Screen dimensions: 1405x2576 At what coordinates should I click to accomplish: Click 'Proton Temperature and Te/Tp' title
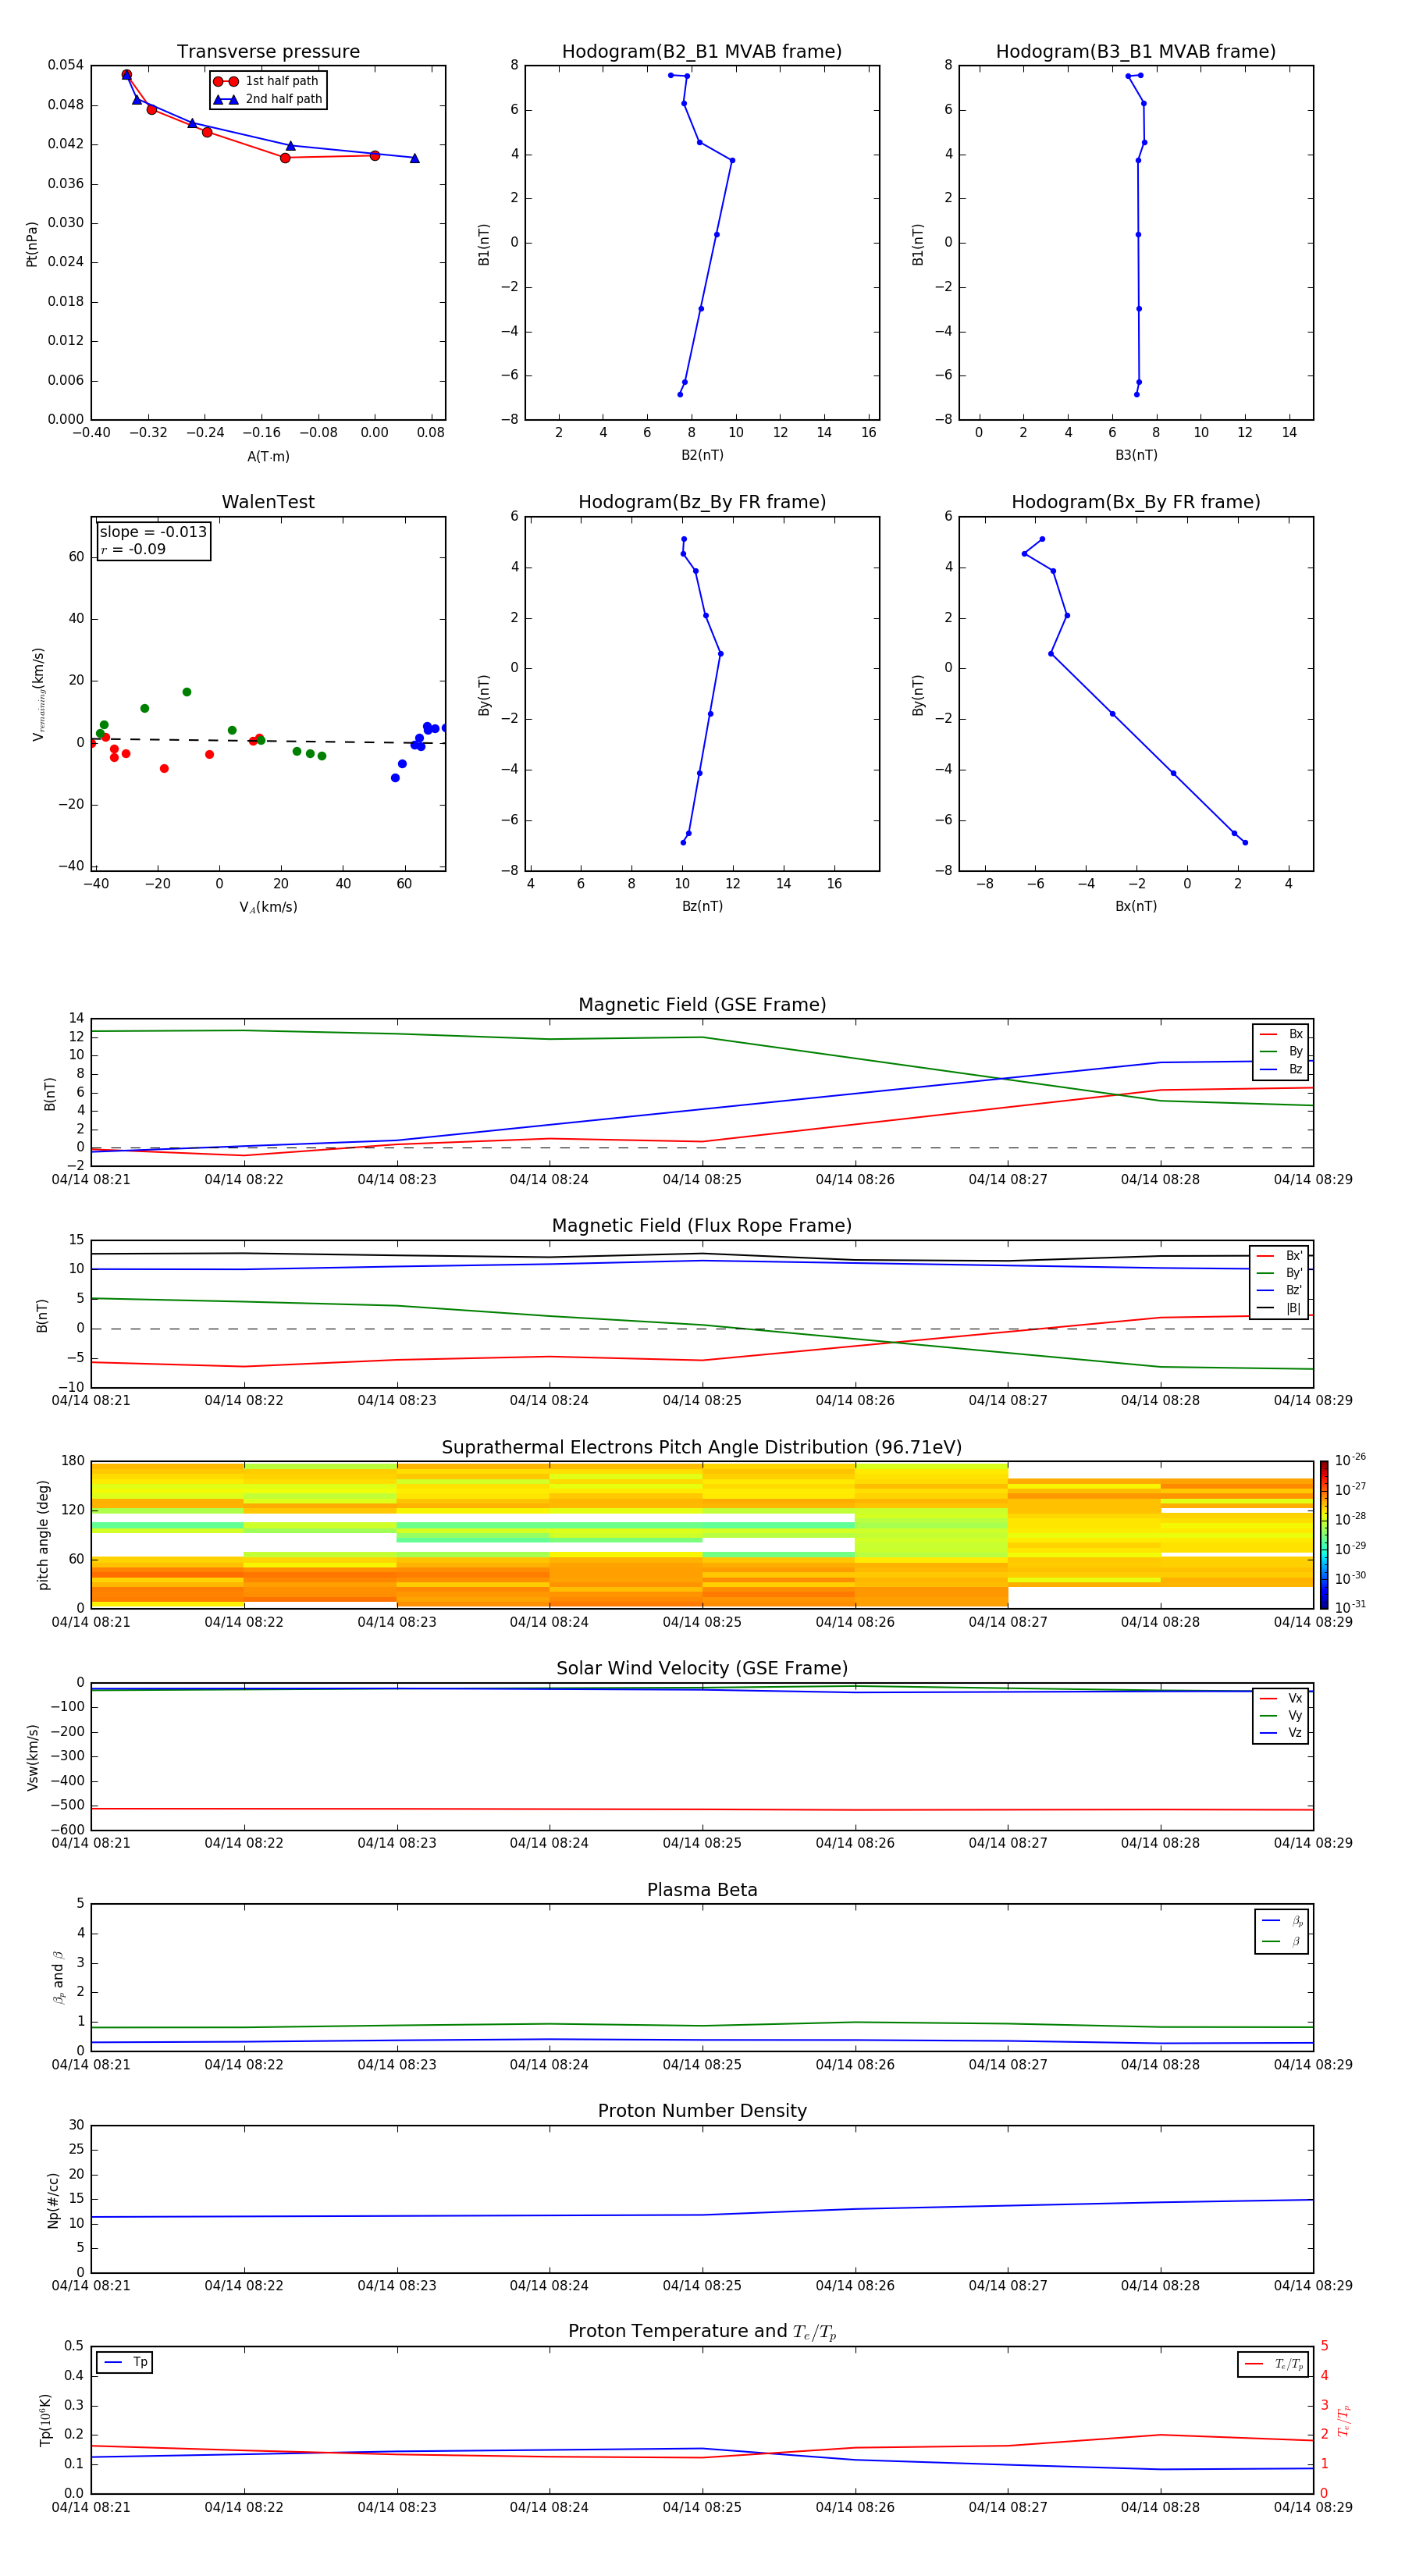(702, 2332)
